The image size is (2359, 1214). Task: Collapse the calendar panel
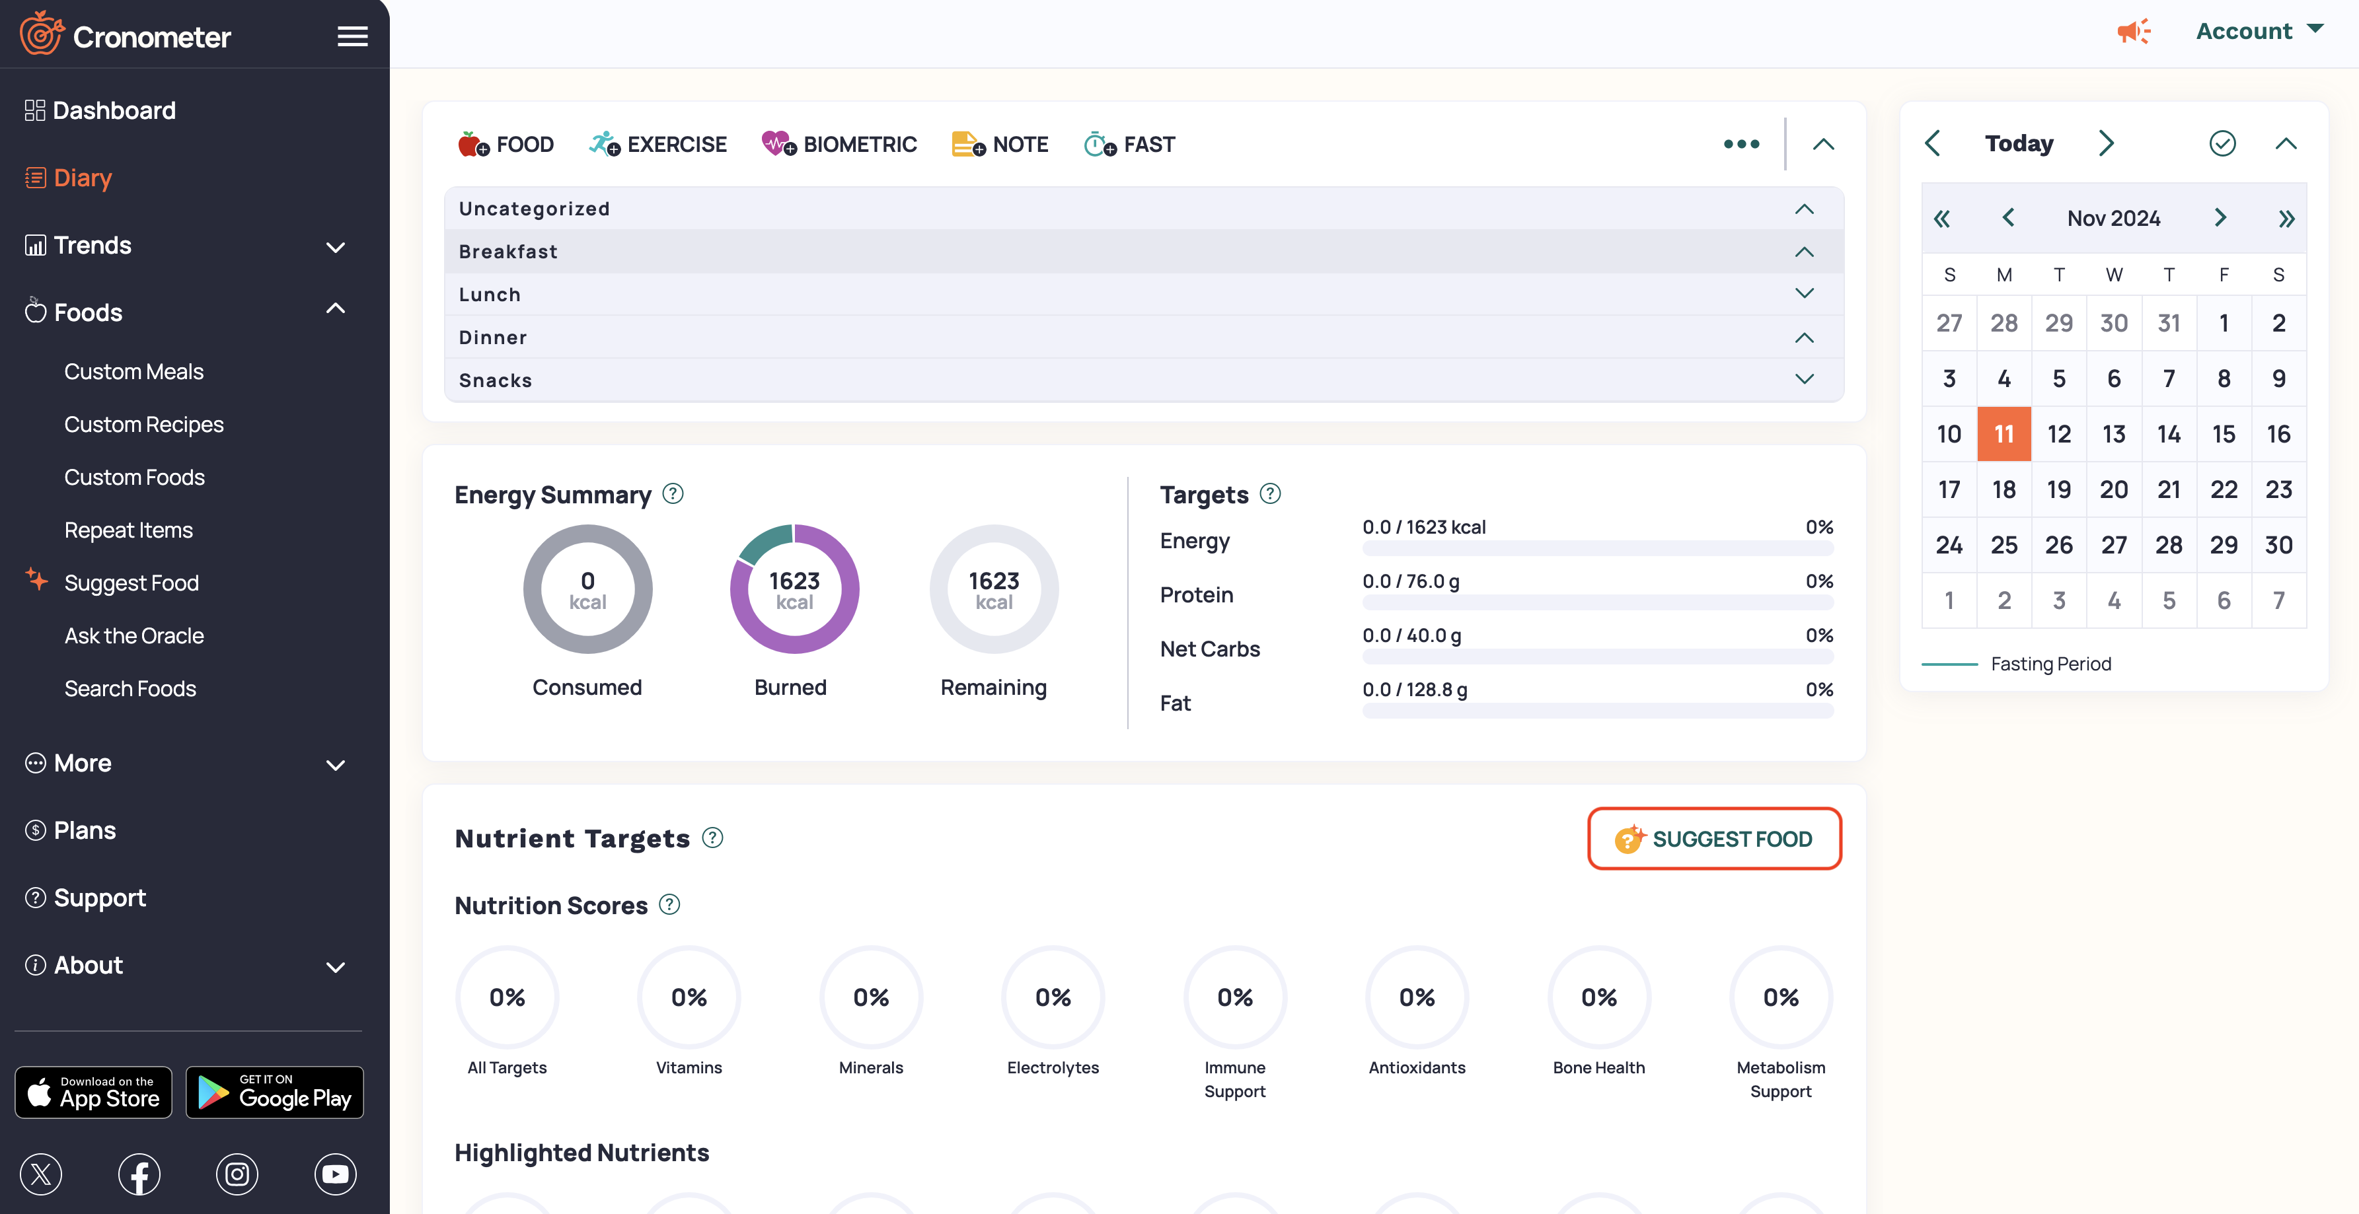click(2286, 144)
